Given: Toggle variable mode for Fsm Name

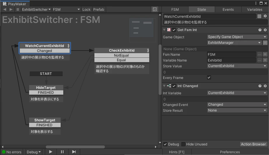Looking at the screenshot, I should [x=265, y=55].
